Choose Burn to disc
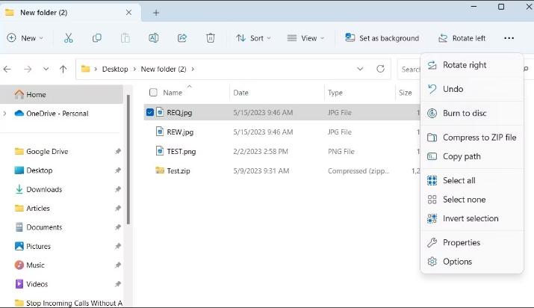This screenshot has width=534, height=308. [x=472, y=113]
